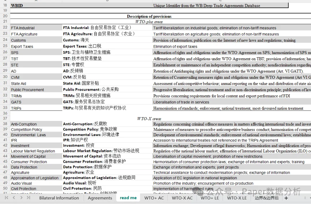Image resolution: width=311 pixels, height=204 pixels.
Task: Click cell 'FTA Agriculture' in first column
Action: point(36,34)
